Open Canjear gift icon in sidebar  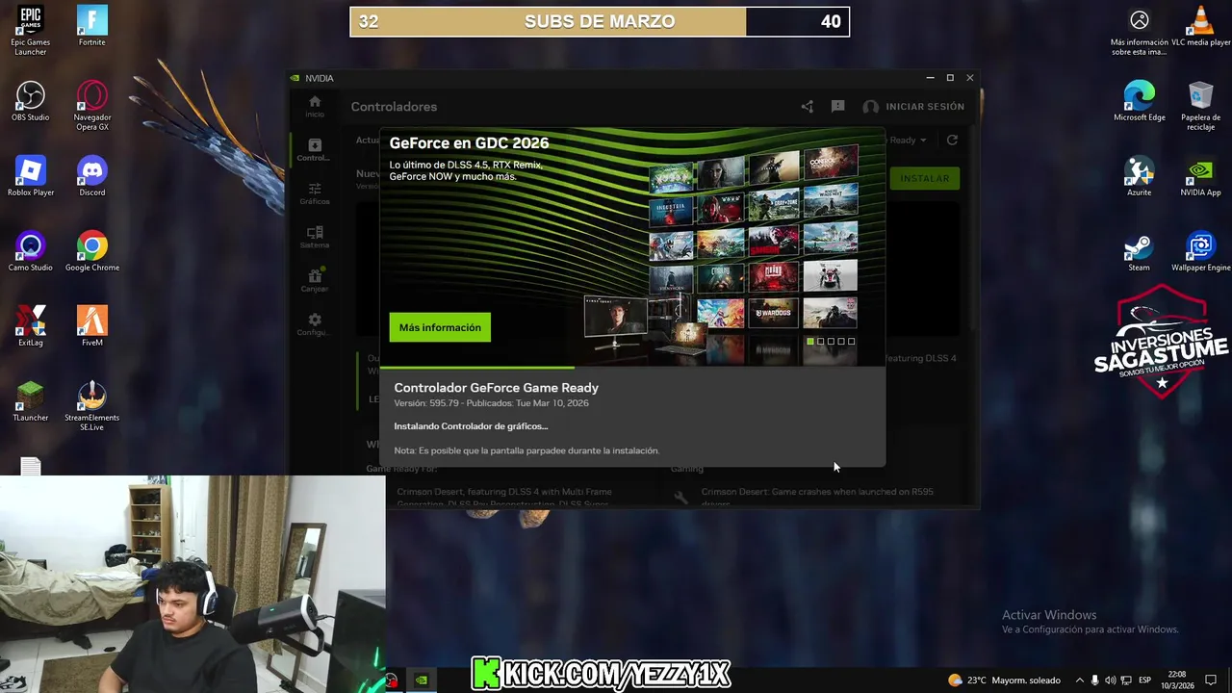(314, 280)
